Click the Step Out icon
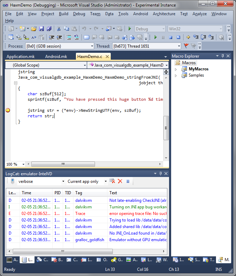236x276 pixels. (211, 37)
